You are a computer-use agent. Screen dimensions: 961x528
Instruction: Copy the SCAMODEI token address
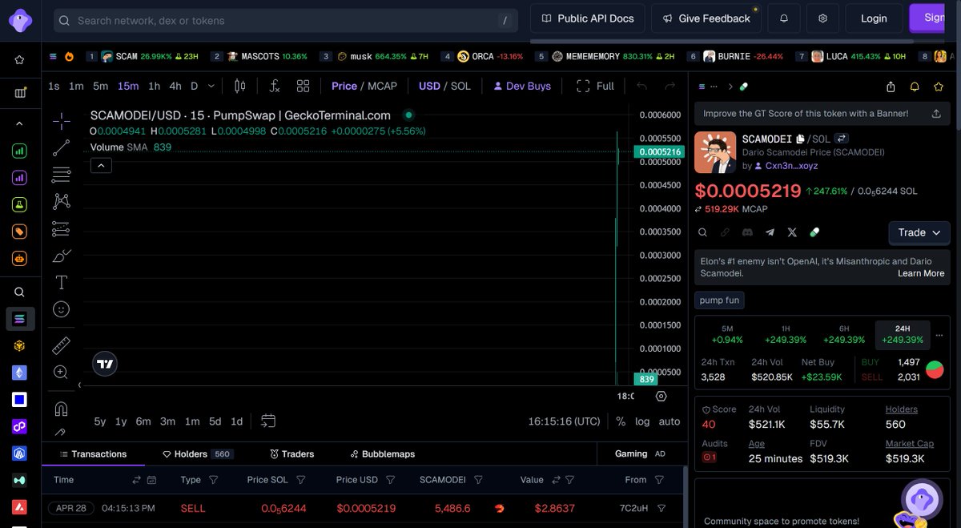click(800, 139)
